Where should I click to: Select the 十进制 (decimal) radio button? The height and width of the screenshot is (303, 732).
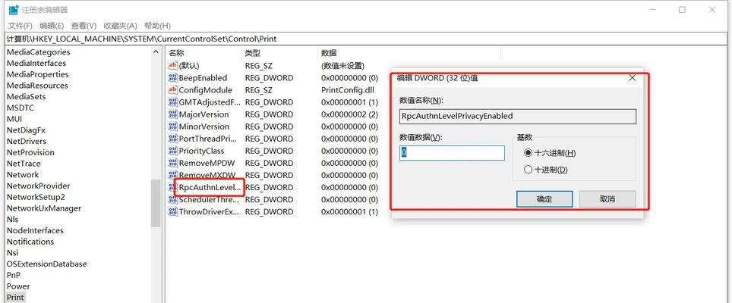point(528,170)
